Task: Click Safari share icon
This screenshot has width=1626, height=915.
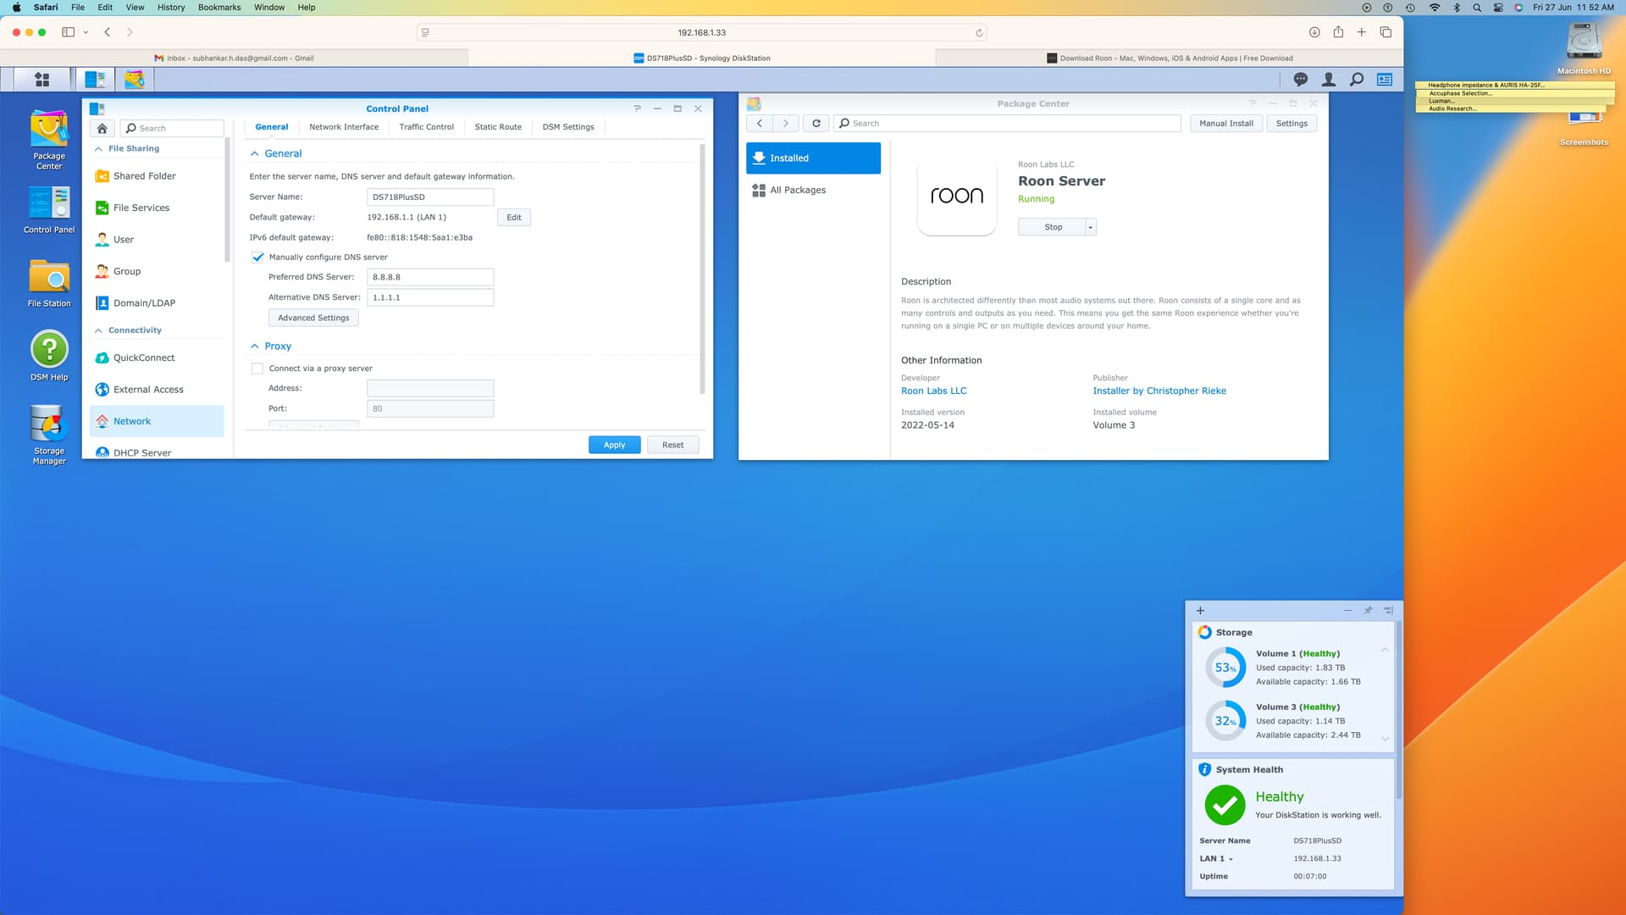Action: coord(1338,32)
